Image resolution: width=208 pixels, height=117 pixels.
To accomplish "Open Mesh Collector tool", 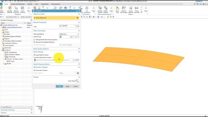I will pos(22,9).
